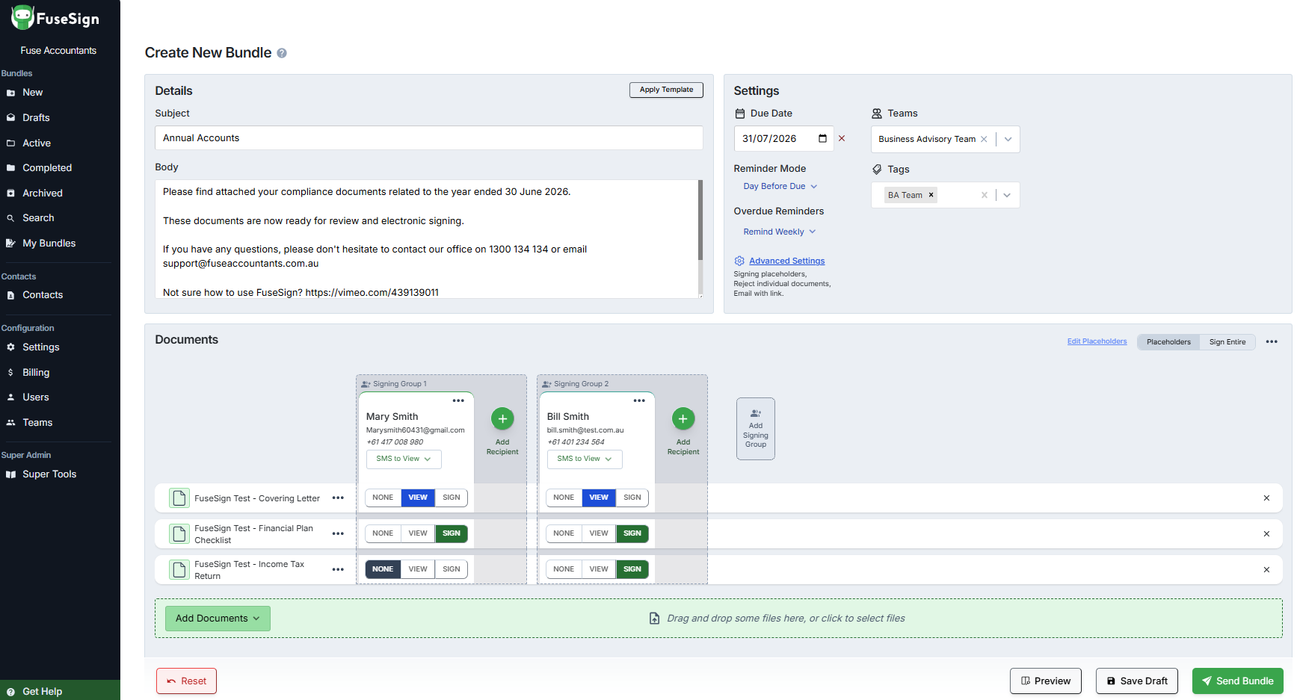Clear all tags with the X icon
1300x700 pixels.
(985, 195)
